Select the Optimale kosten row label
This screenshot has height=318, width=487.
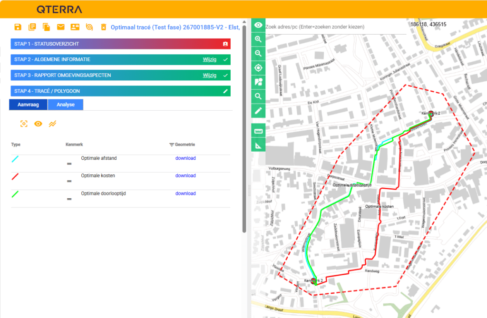(98, 175)
